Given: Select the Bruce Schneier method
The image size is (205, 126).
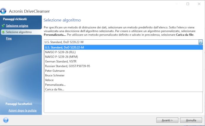Looking at the screenshot, I should tap(124, 75).
